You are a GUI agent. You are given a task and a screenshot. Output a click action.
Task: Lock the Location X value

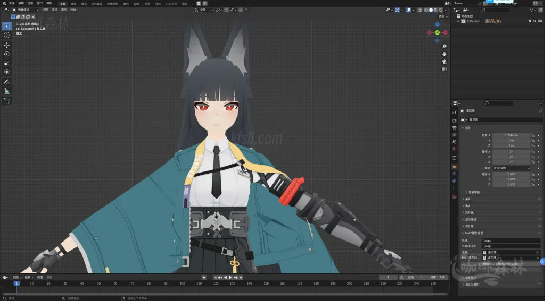pyautogui.click(x=533, y=135)
